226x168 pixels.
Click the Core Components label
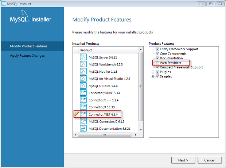(x=173, y=54)
